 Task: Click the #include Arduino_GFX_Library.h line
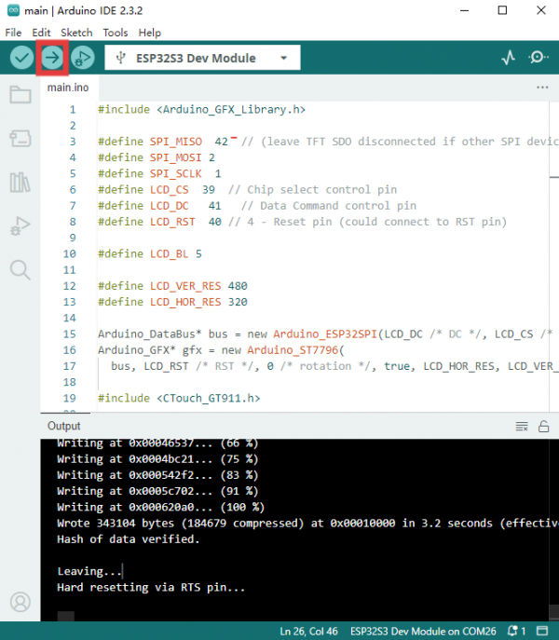pos(202,109)
